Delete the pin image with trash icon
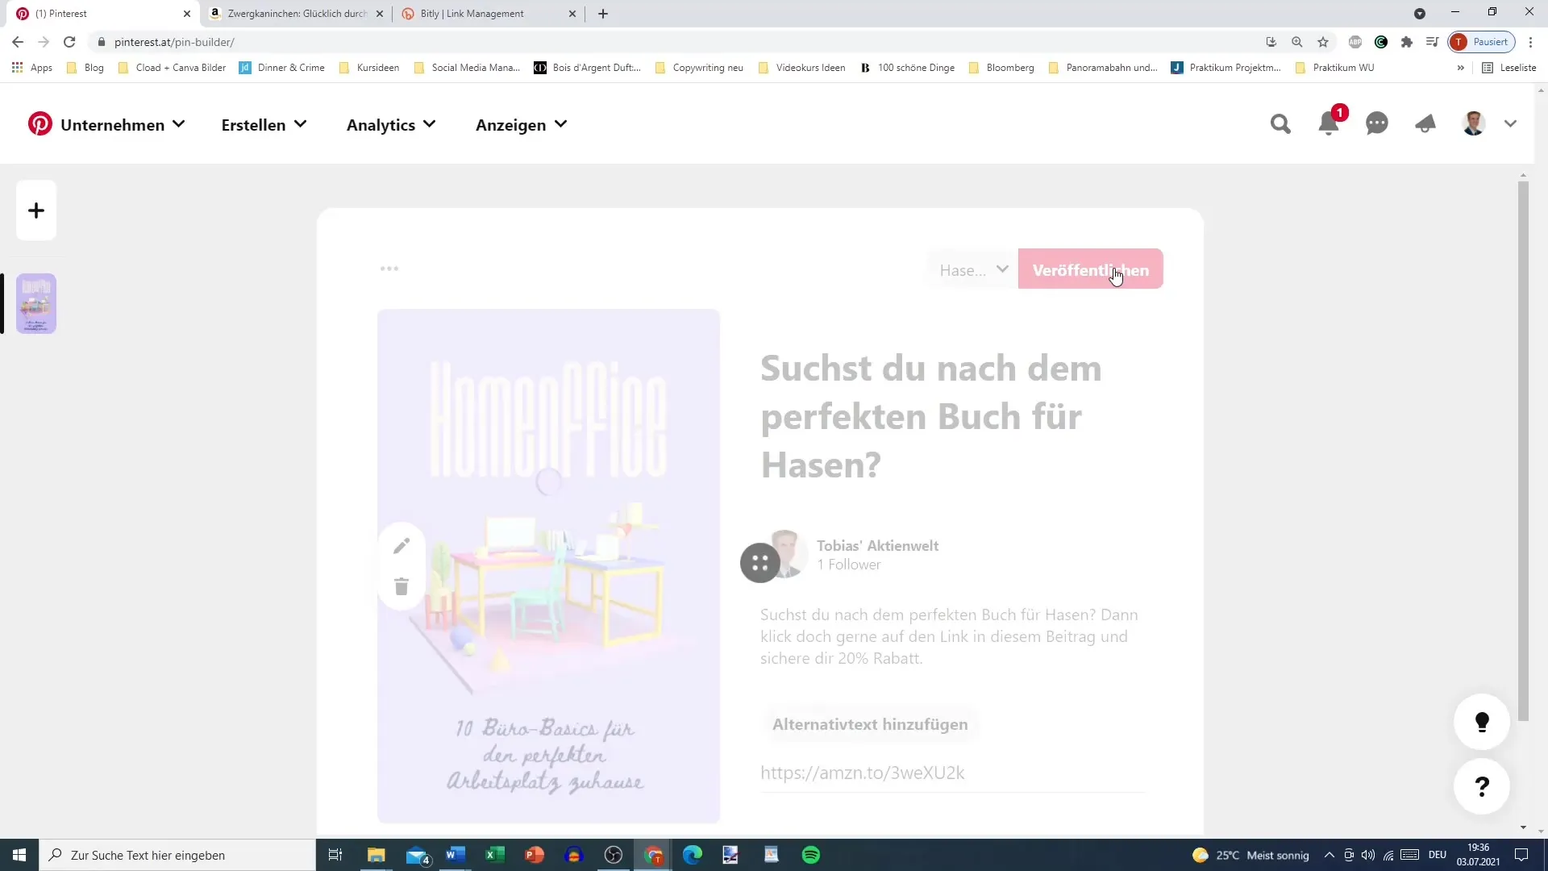This screenshot has width=1548, height=871. click(x=402, y=586)
